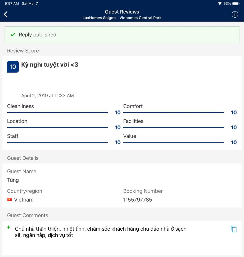The image size is (244, 257).
Task: Tap the guest name 'Tùng'
Action: pos(13,180)
